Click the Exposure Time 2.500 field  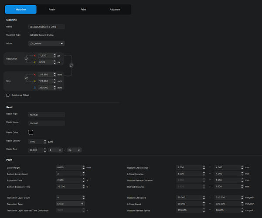point(69,180)
